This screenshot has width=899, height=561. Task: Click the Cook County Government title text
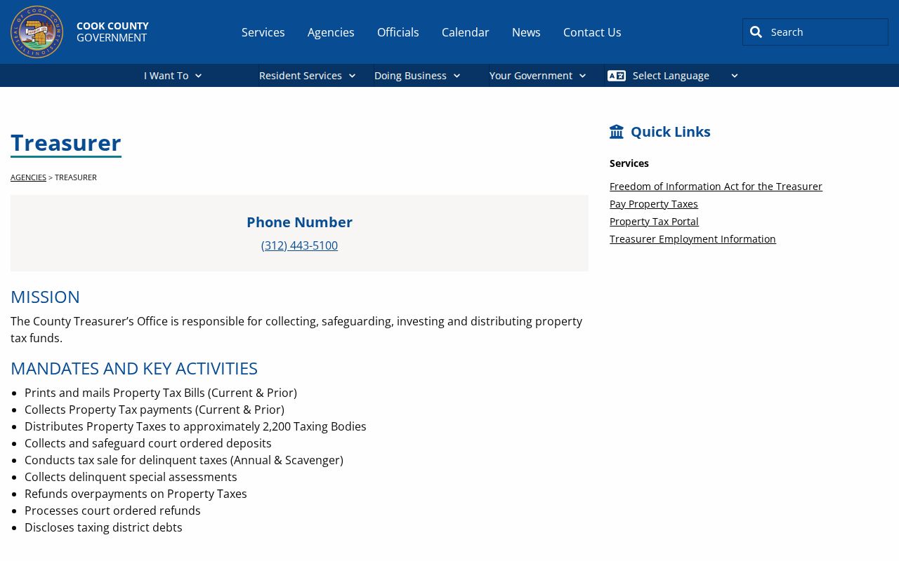pyautogui.click(x=112, y=32)
